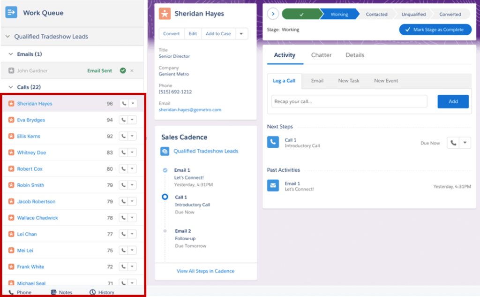Open dropdown next to Add to Case
The width and height of the screenshot is (480, 297).
tap(241, 34)
